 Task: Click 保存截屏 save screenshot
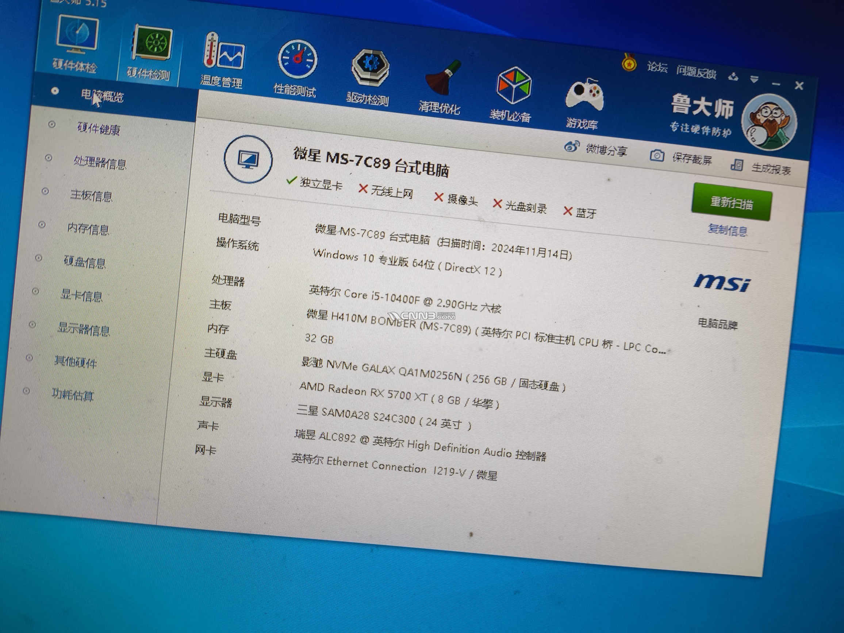point(692,159)
